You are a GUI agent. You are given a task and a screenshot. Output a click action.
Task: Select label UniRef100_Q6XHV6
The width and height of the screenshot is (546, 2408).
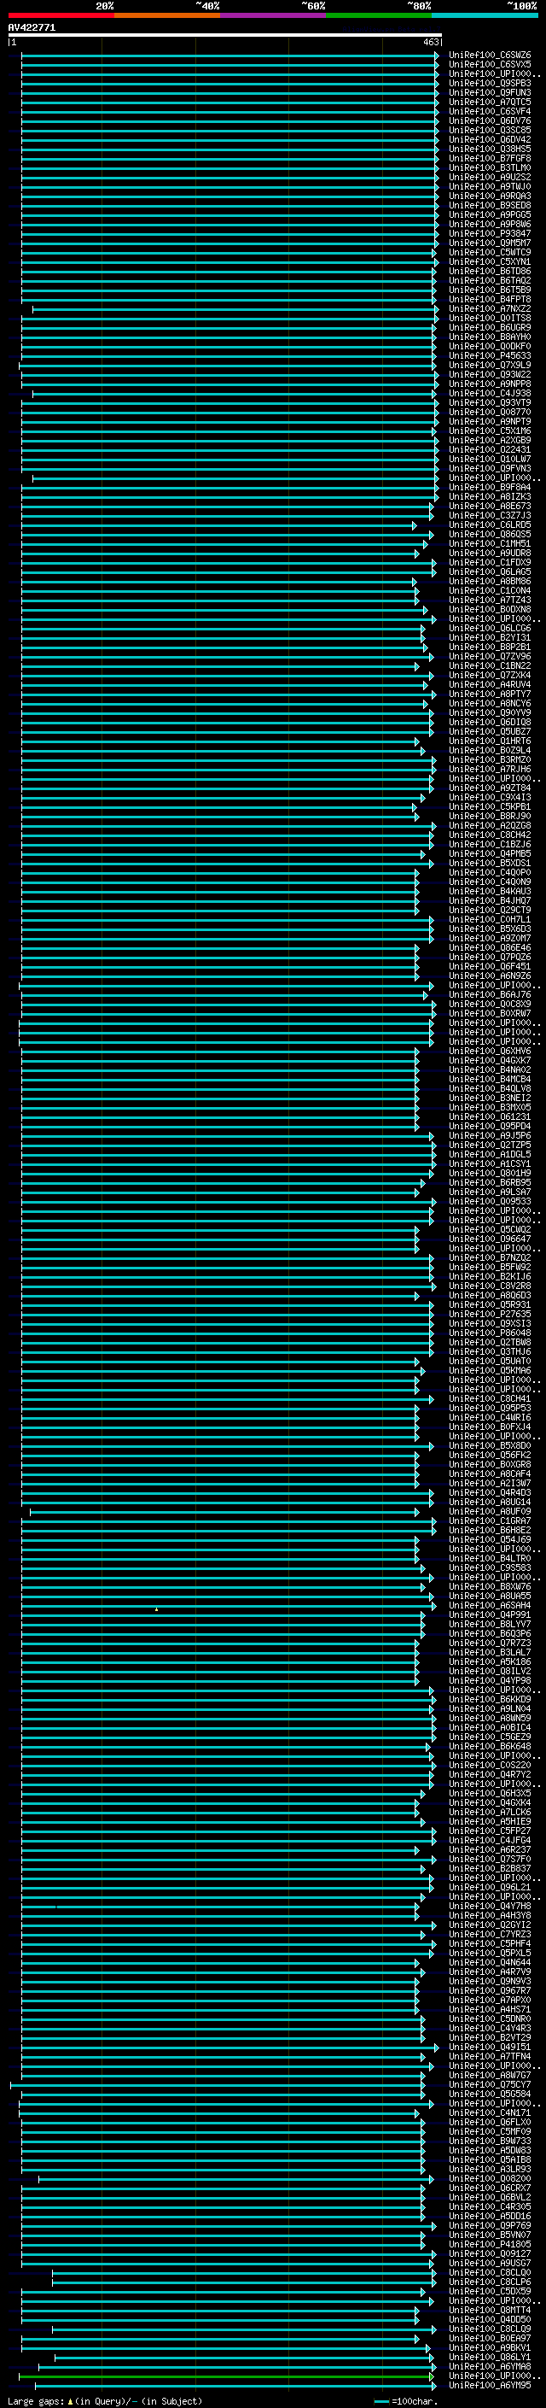[489, 1051]
